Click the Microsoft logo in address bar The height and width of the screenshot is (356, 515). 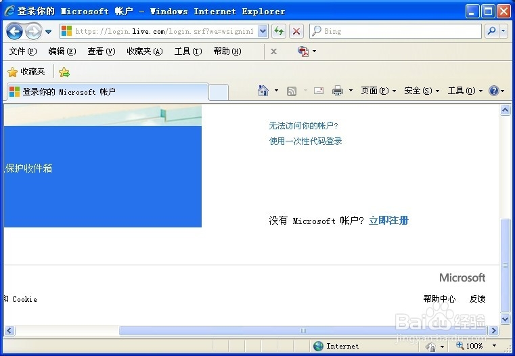[67, 31]
